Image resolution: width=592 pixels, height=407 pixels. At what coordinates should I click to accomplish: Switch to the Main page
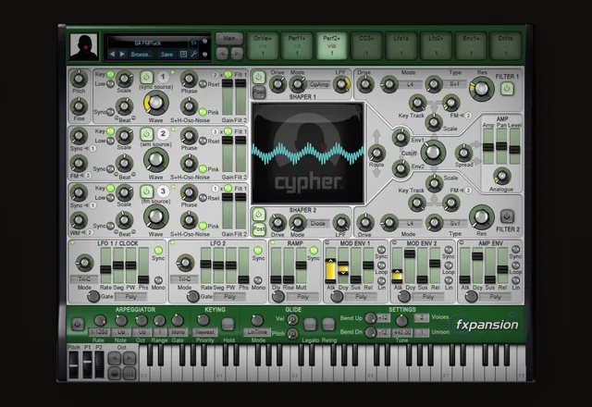click(229, 38)
